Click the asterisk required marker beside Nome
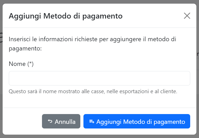Screen dimensions: 199x138 coord(31,63)
